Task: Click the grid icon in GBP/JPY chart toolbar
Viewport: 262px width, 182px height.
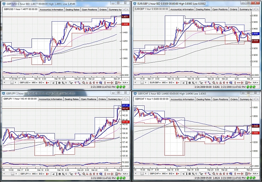Action: pos(60,174)
